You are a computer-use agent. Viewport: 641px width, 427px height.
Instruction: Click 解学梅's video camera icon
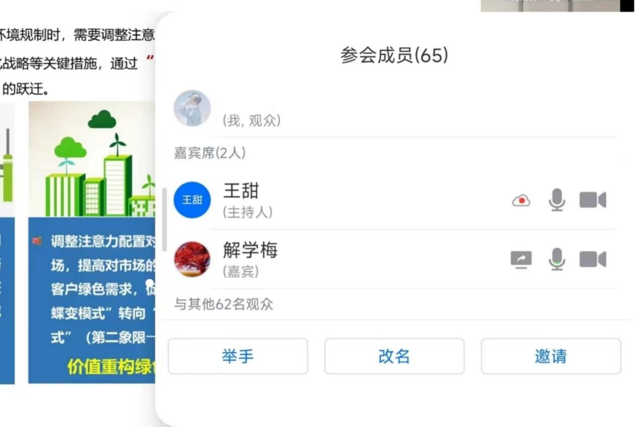[x=593, y=259]
